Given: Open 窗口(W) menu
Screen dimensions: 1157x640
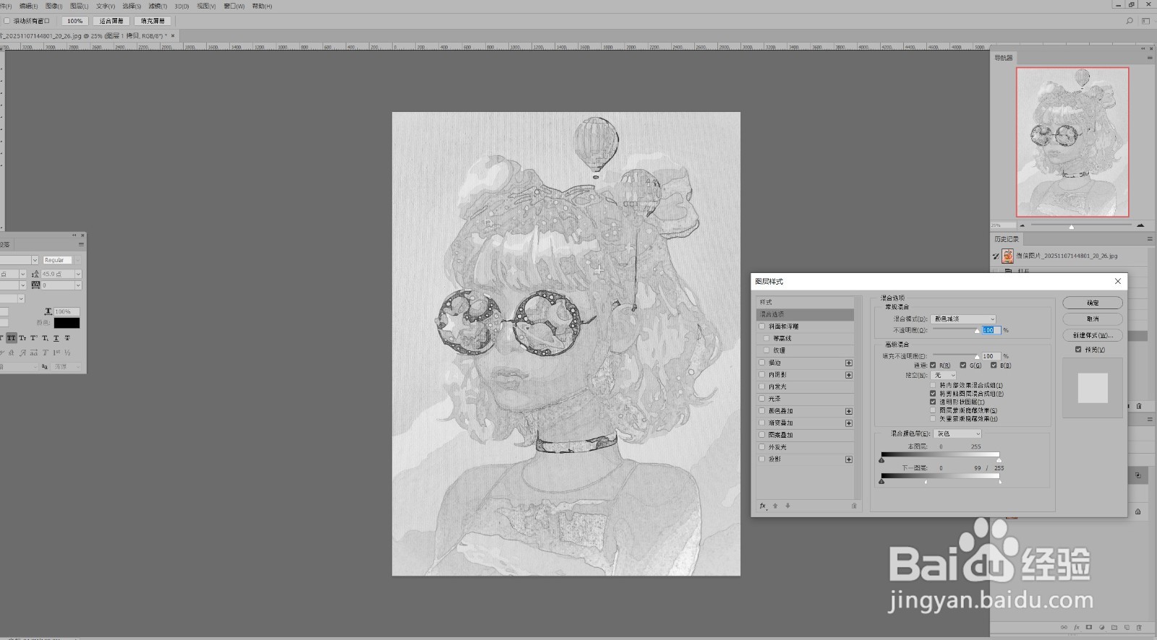Looking at the screenshot, I should [234, 6].
